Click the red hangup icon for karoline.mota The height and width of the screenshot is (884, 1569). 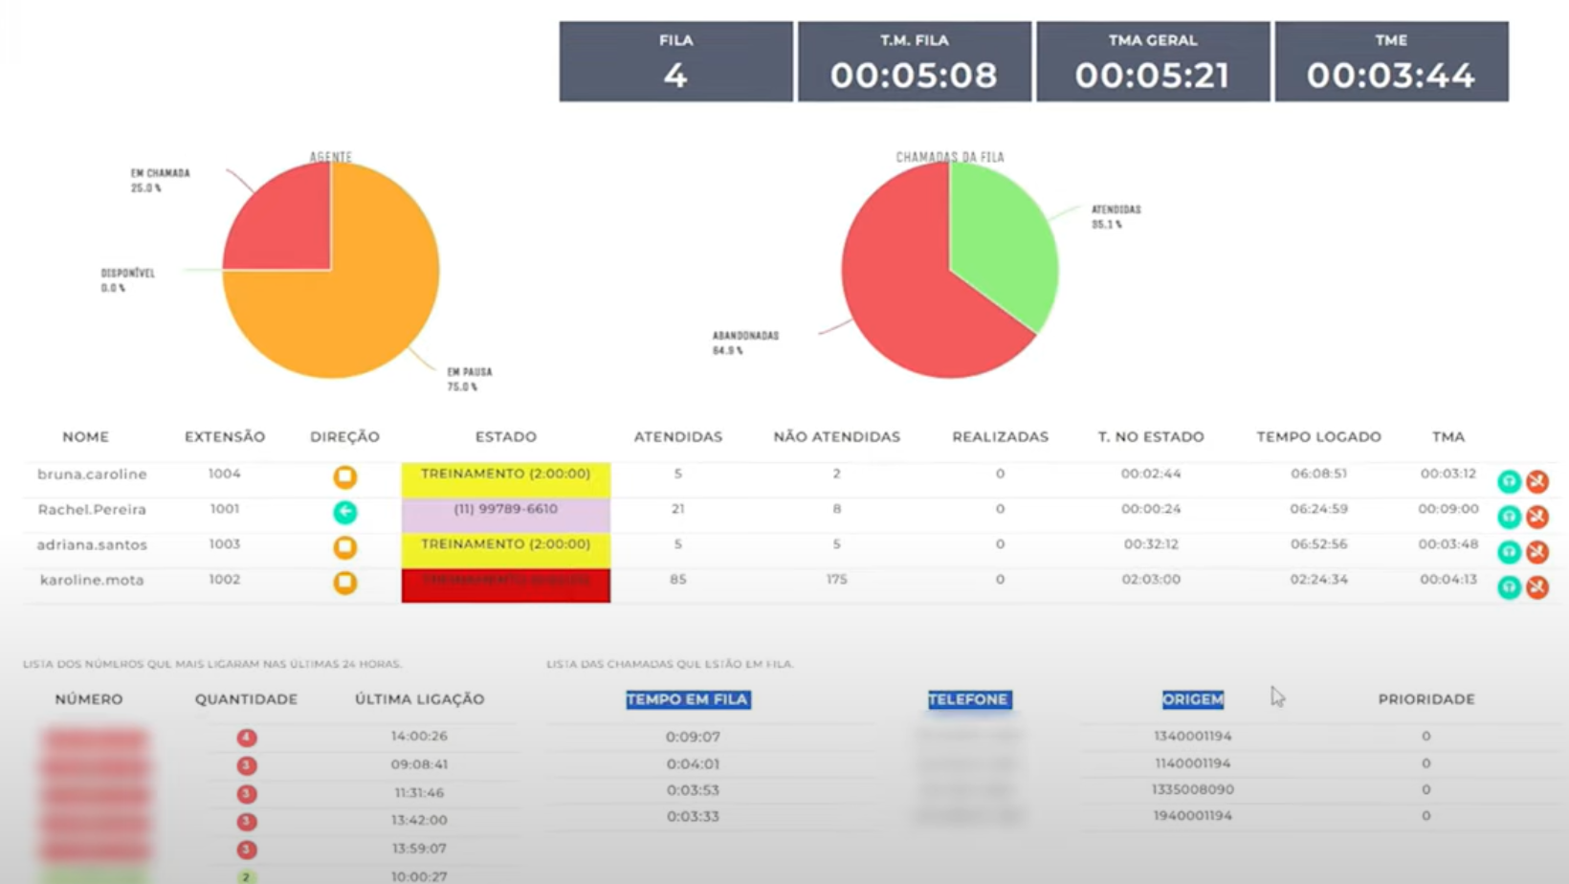(1538, 588)
